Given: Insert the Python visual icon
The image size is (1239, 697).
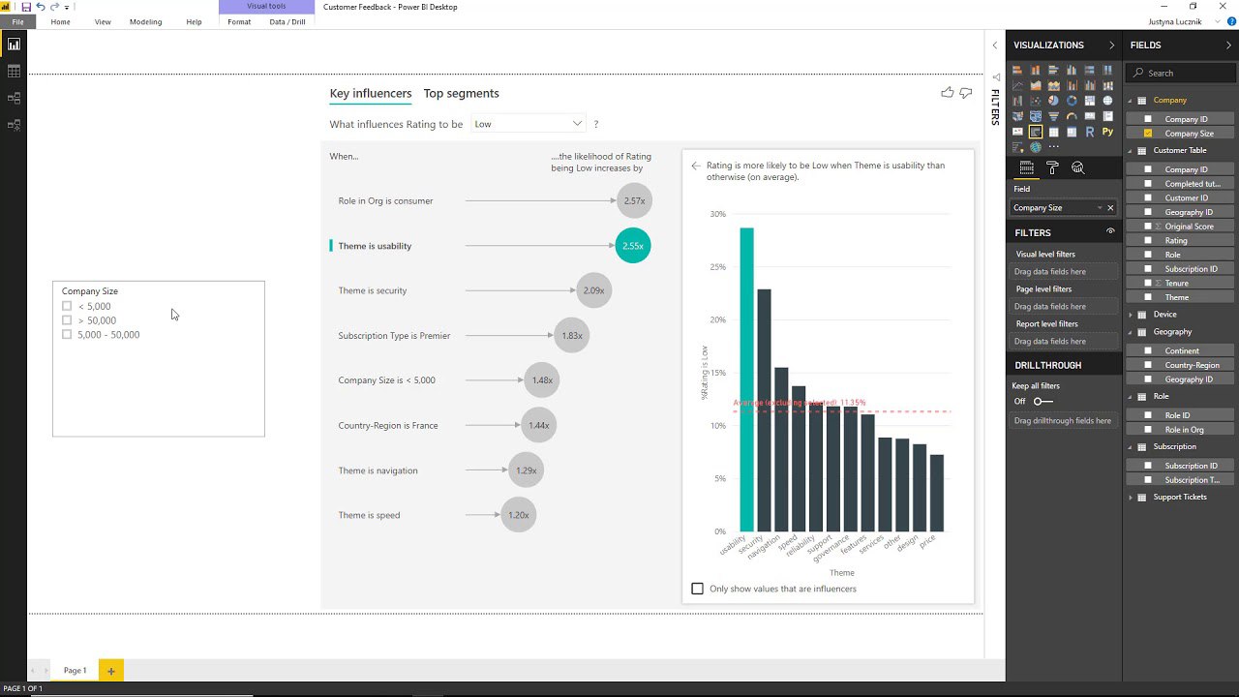Looking at the screenshot, I should (1107, 132).
